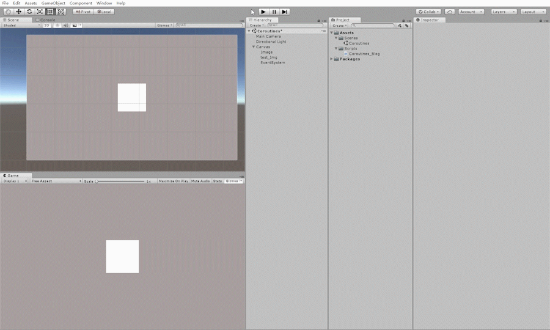Open Scene effects dropdown arrow
Image resolution: width=550 pixels, height=330 pixels.
(80, 25)
